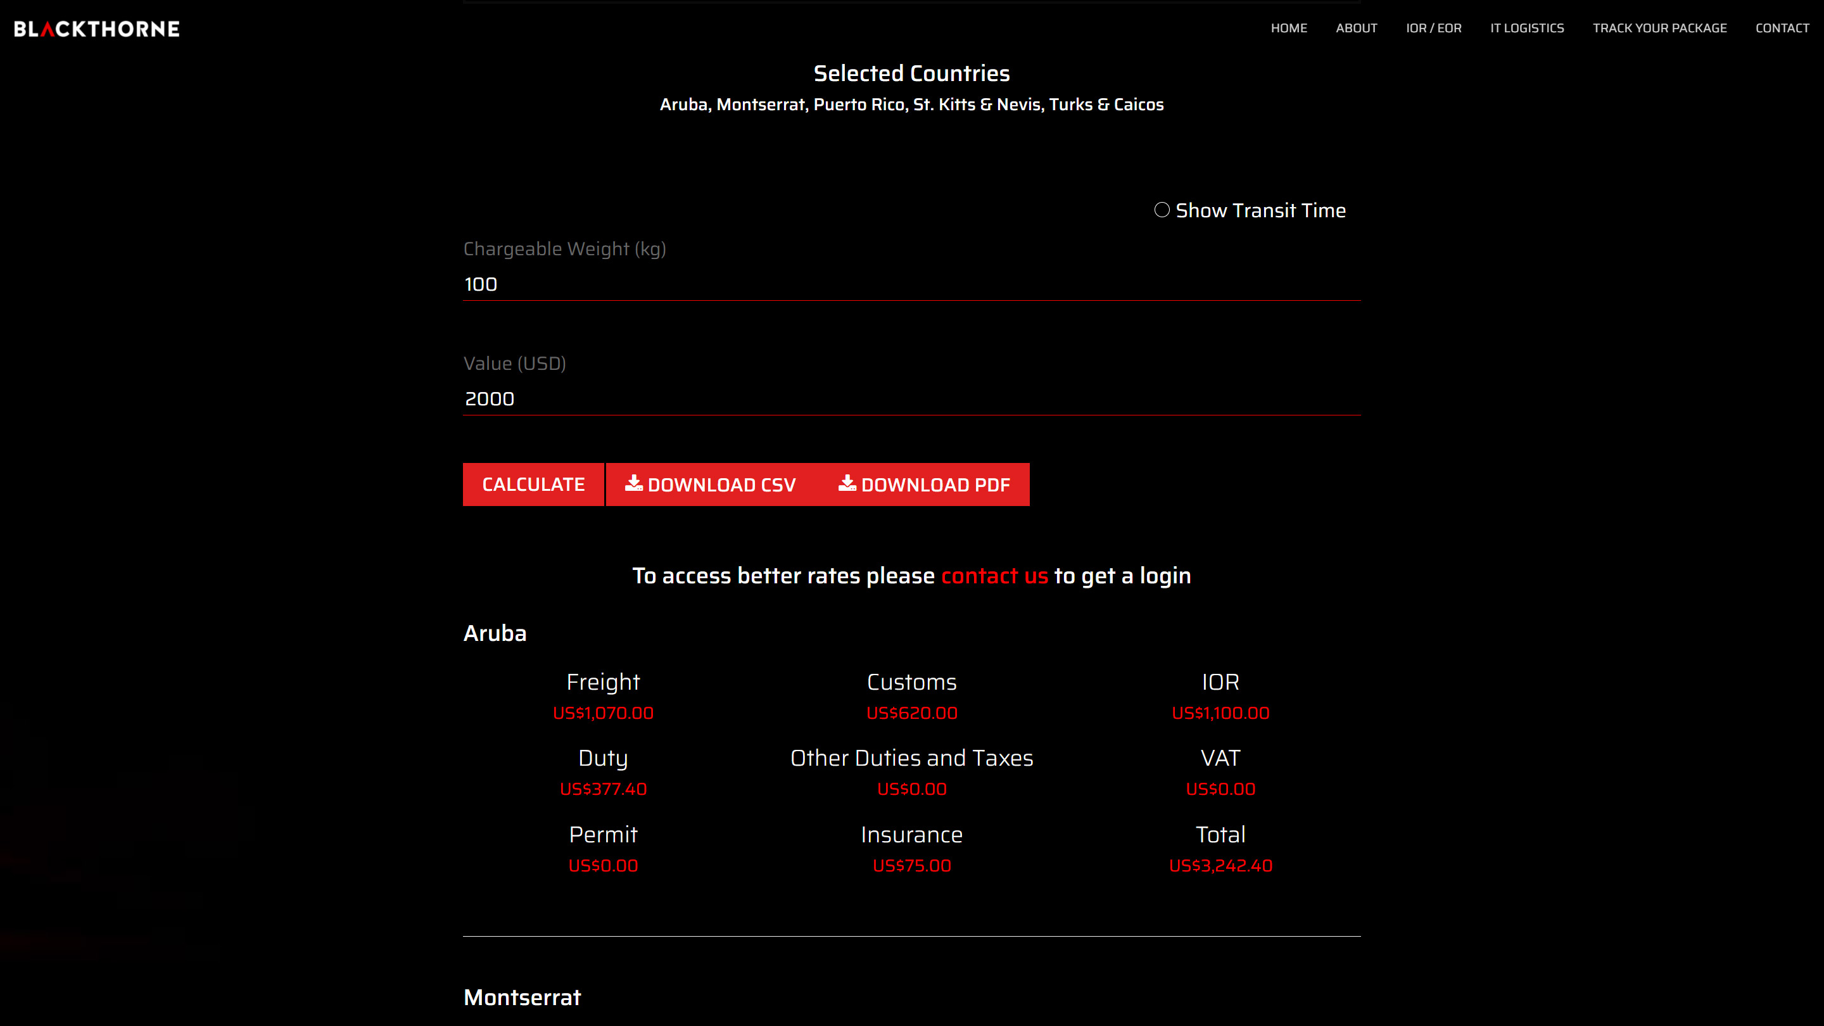
Task: Click the download icon on the CSV button
Action: pyautogui.click(x=634, y=484)
